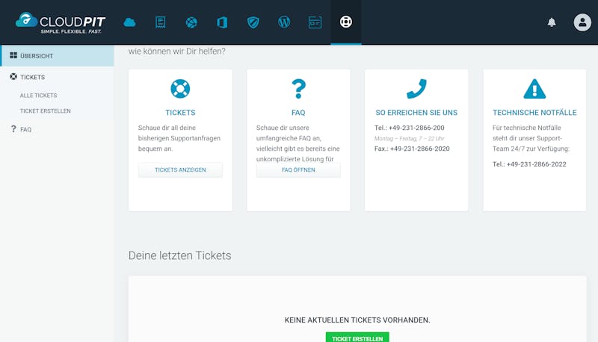Click the FAQ öffnen button
This screenshot has width=598, height=342.
coord(298,170)
